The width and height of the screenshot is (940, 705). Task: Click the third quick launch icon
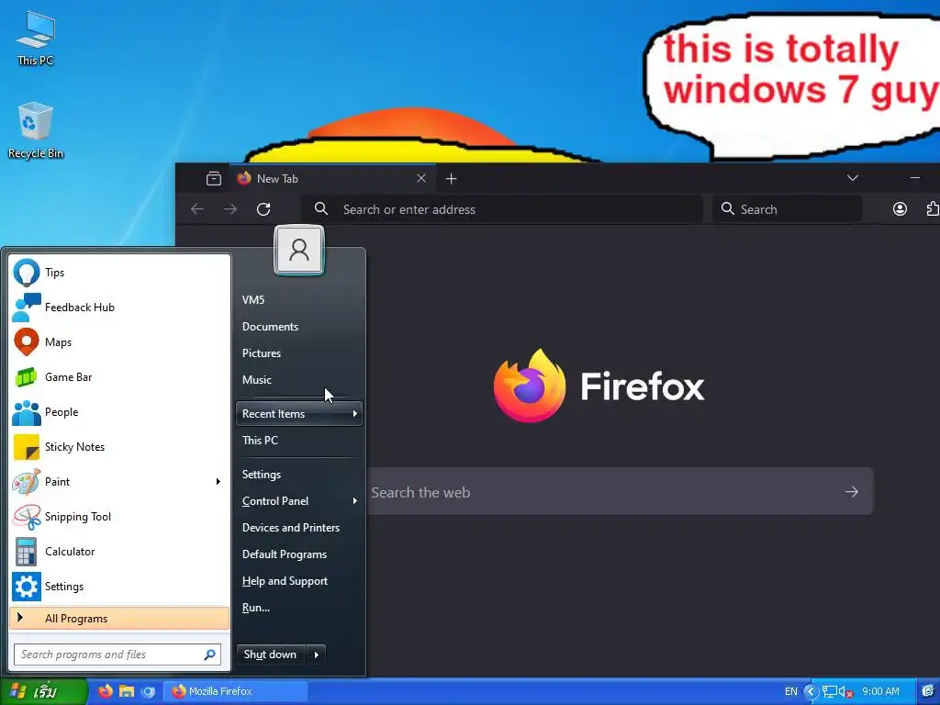tap(148, 691)
